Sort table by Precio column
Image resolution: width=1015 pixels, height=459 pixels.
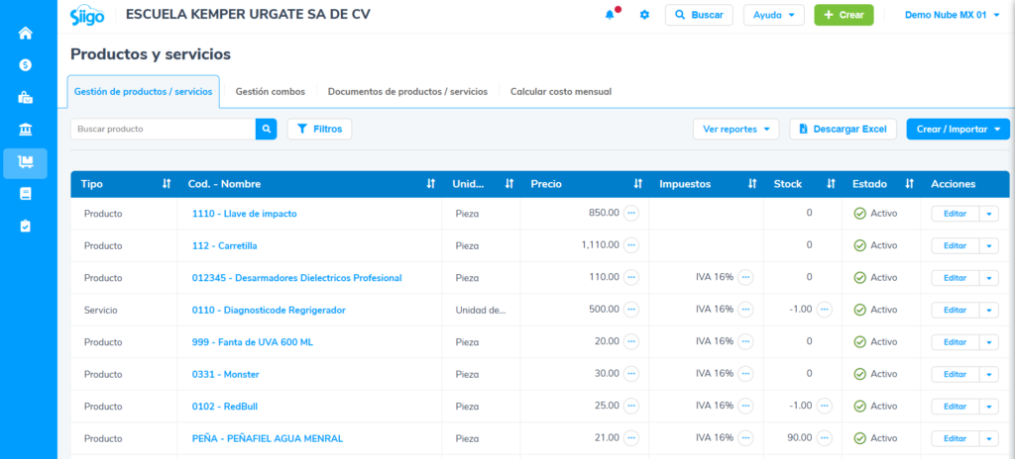[x=638, y=184]
